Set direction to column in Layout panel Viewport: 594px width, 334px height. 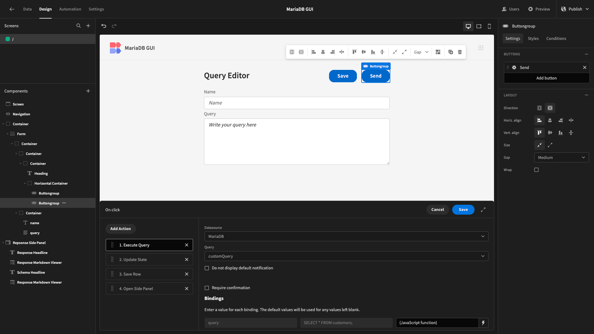coord(540,108)
